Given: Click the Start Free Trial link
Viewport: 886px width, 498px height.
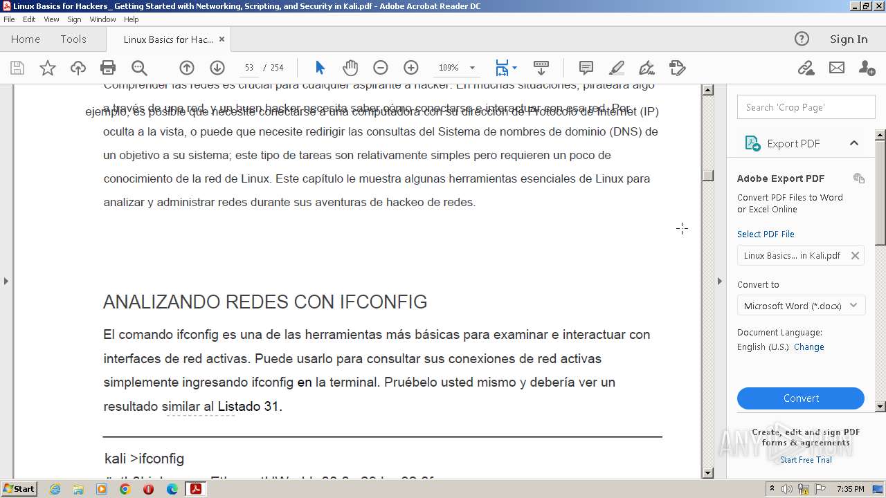Looking at the screenshot, I should coord(806,460).
